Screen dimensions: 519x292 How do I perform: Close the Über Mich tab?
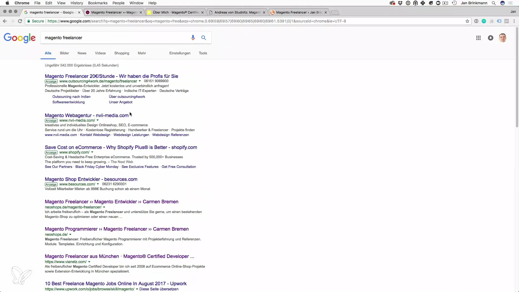click(x=202, y=12)
